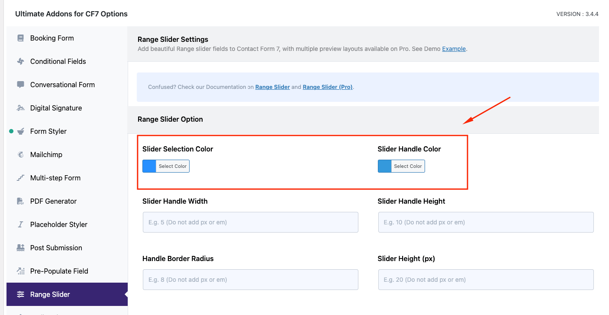Click Select Color for Slider Handle Color
This screenshot has height=315, width=609.
pyautogui.click(x=408, y=166)
